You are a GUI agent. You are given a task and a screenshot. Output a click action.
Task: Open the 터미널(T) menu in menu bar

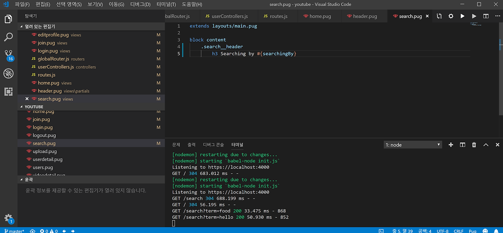point(166,4)
